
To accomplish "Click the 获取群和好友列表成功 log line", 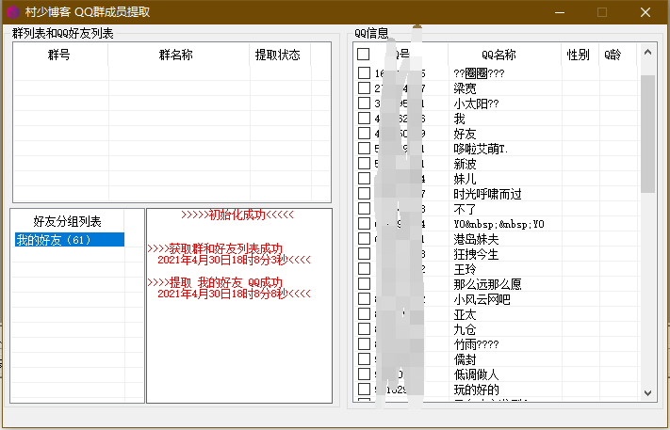I will pos(215,248).
